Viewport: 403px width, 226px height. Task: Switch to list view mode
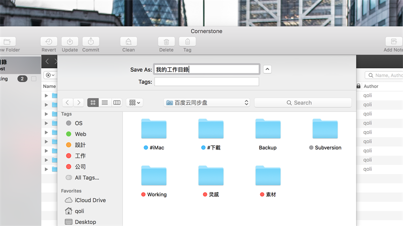click(x=105, y=102)
